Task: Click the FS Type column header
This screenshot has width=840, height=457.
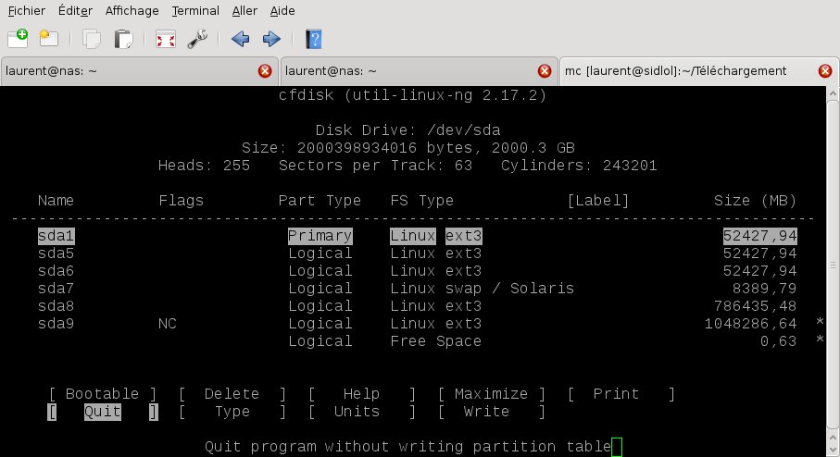Action: pos(422,201)
